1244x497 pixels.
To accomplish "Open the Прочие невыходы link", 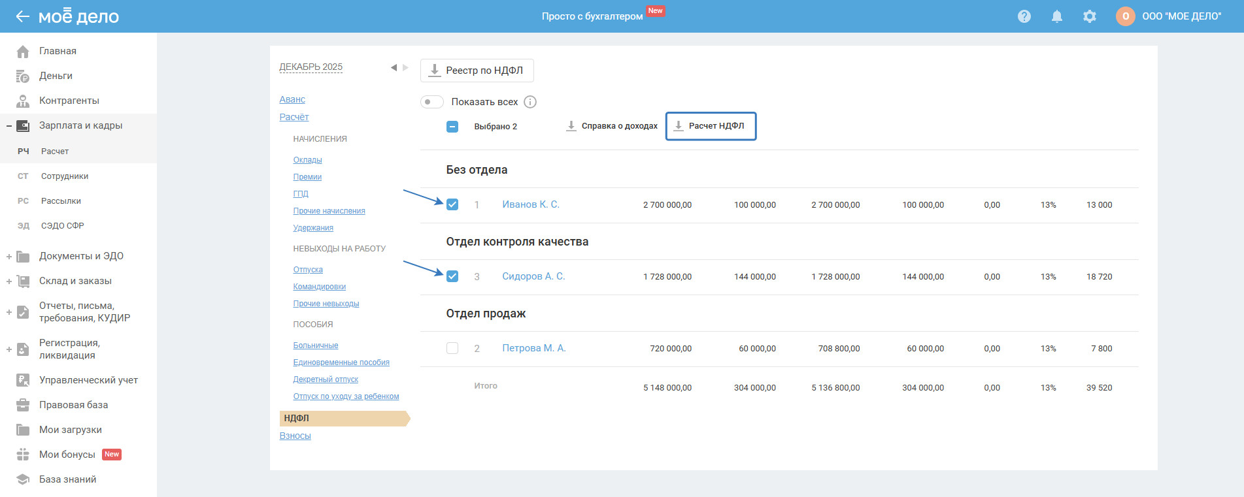I will [x=326, y=304].
